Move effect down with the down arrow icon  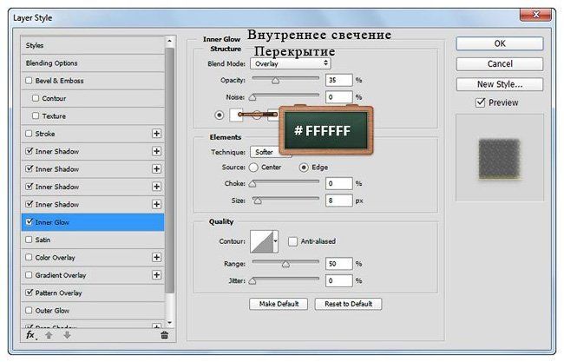tap(67, 335)
